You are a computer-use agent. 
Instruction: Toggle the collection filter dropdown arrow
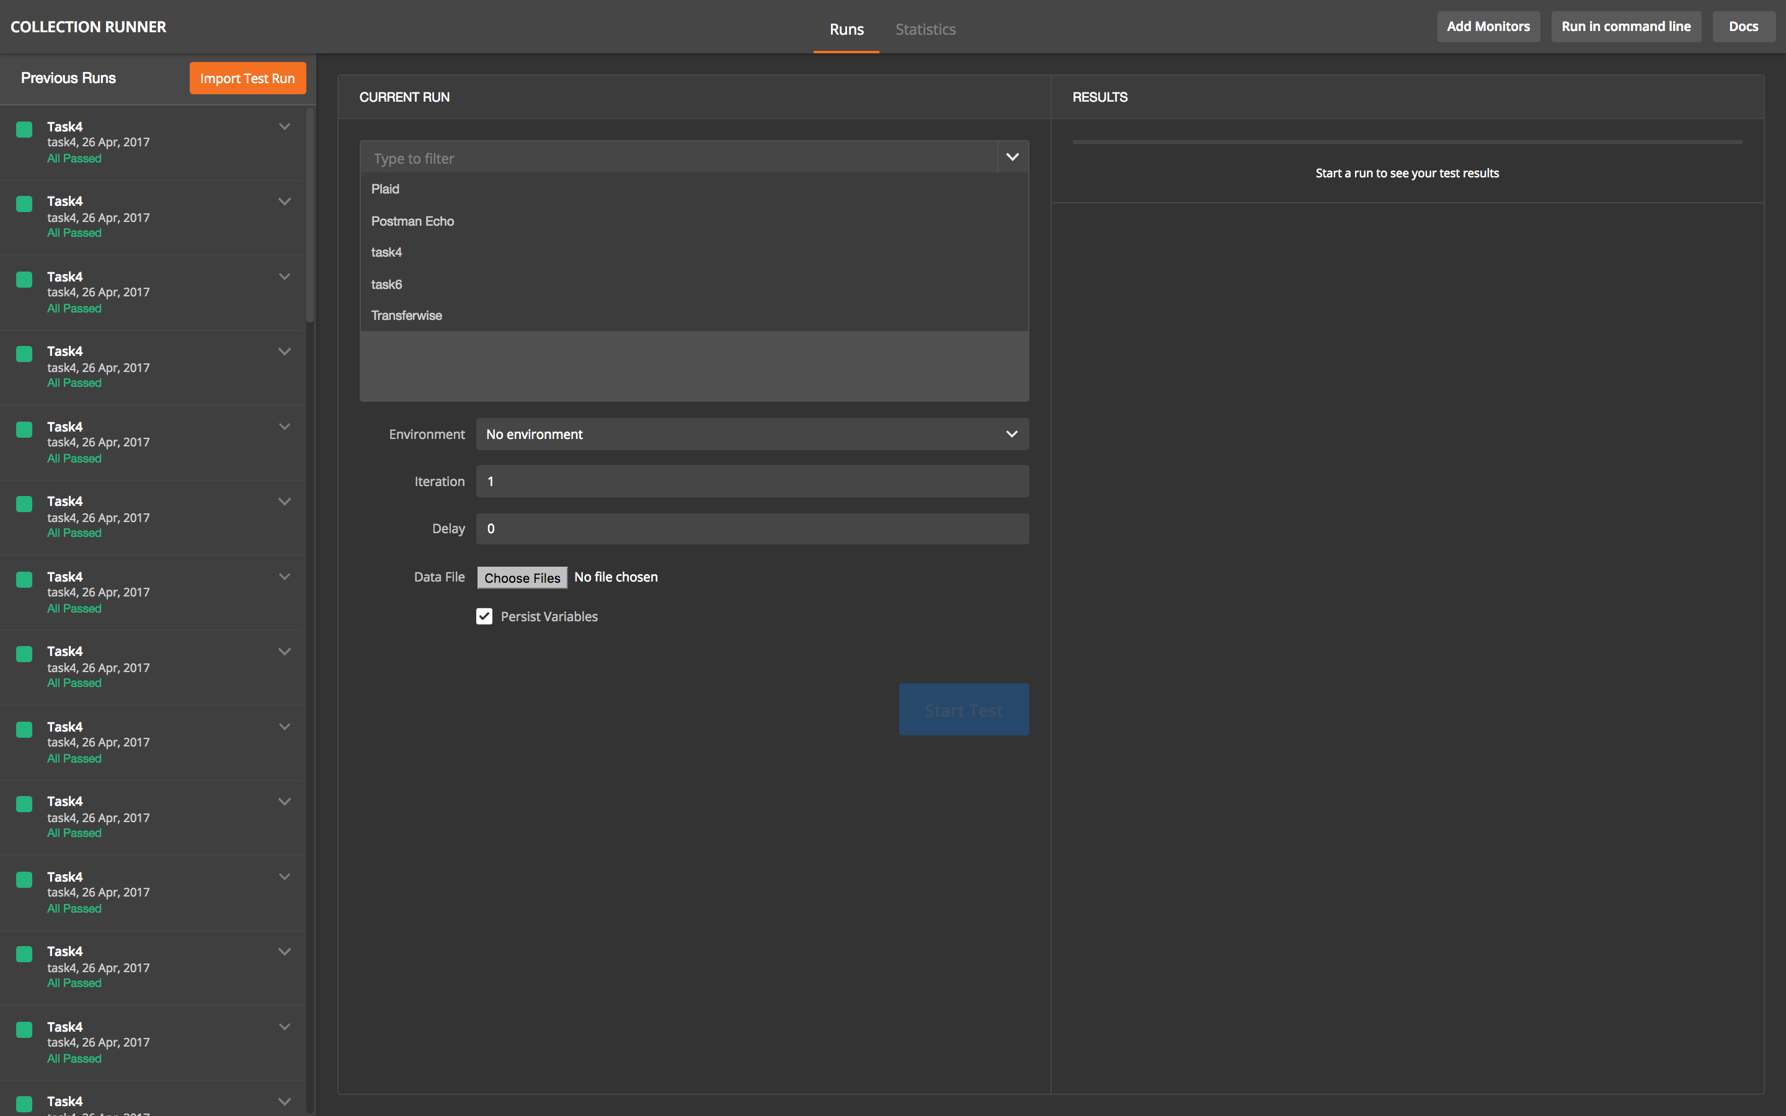1013,157
